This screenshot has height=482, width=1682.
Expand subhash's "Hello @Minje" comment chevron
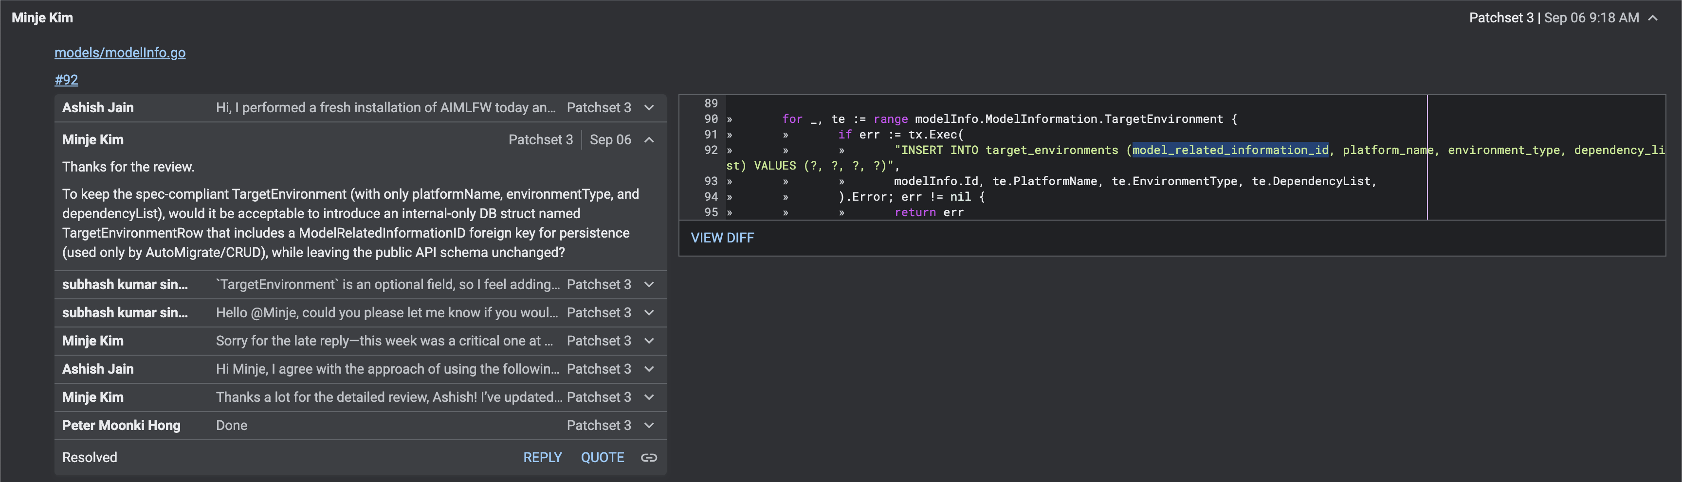pyautogui.click(x=649, y=312)
